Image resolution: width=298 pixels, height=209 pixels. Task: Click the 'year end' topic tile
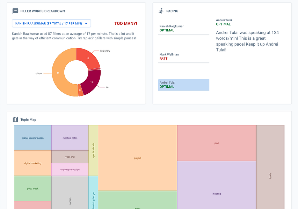pyautogui.click(x=70, y=157)
